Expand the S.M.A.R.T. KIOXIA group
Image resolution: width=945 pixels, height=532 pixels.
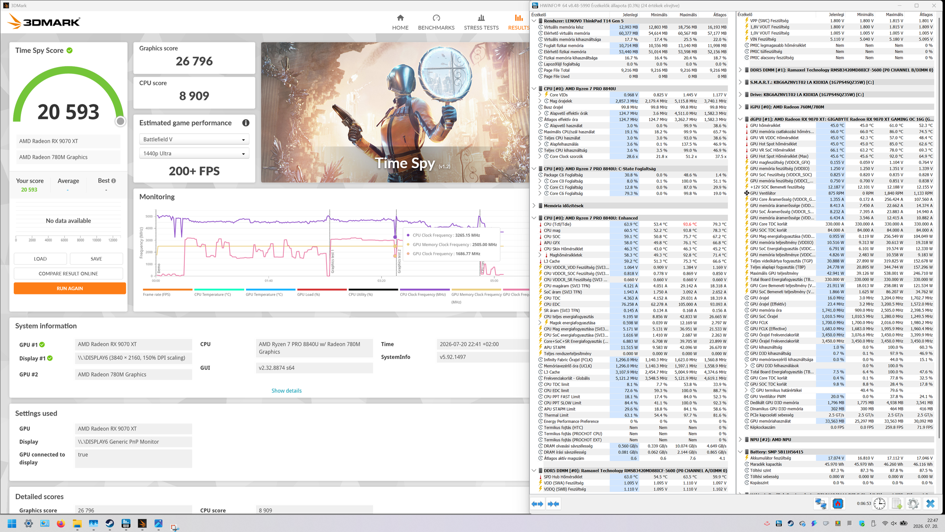pyautogui.click(x=740, y=82)
